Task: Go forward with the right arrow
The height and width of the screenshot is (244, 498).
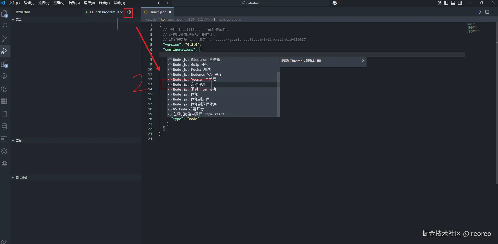Action: [167, 3]
